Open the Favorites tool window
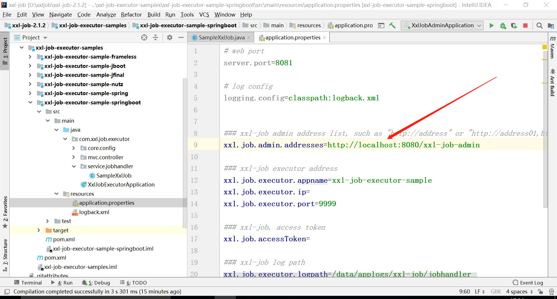 tap(5, 212)
